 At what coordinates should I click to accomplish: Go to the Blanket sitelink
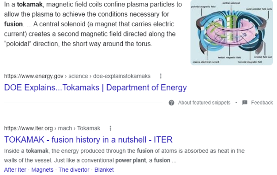click(104, 170)
